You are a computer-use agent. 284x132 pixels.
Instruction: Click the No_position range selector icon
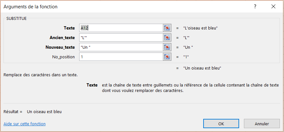[167, 57]
